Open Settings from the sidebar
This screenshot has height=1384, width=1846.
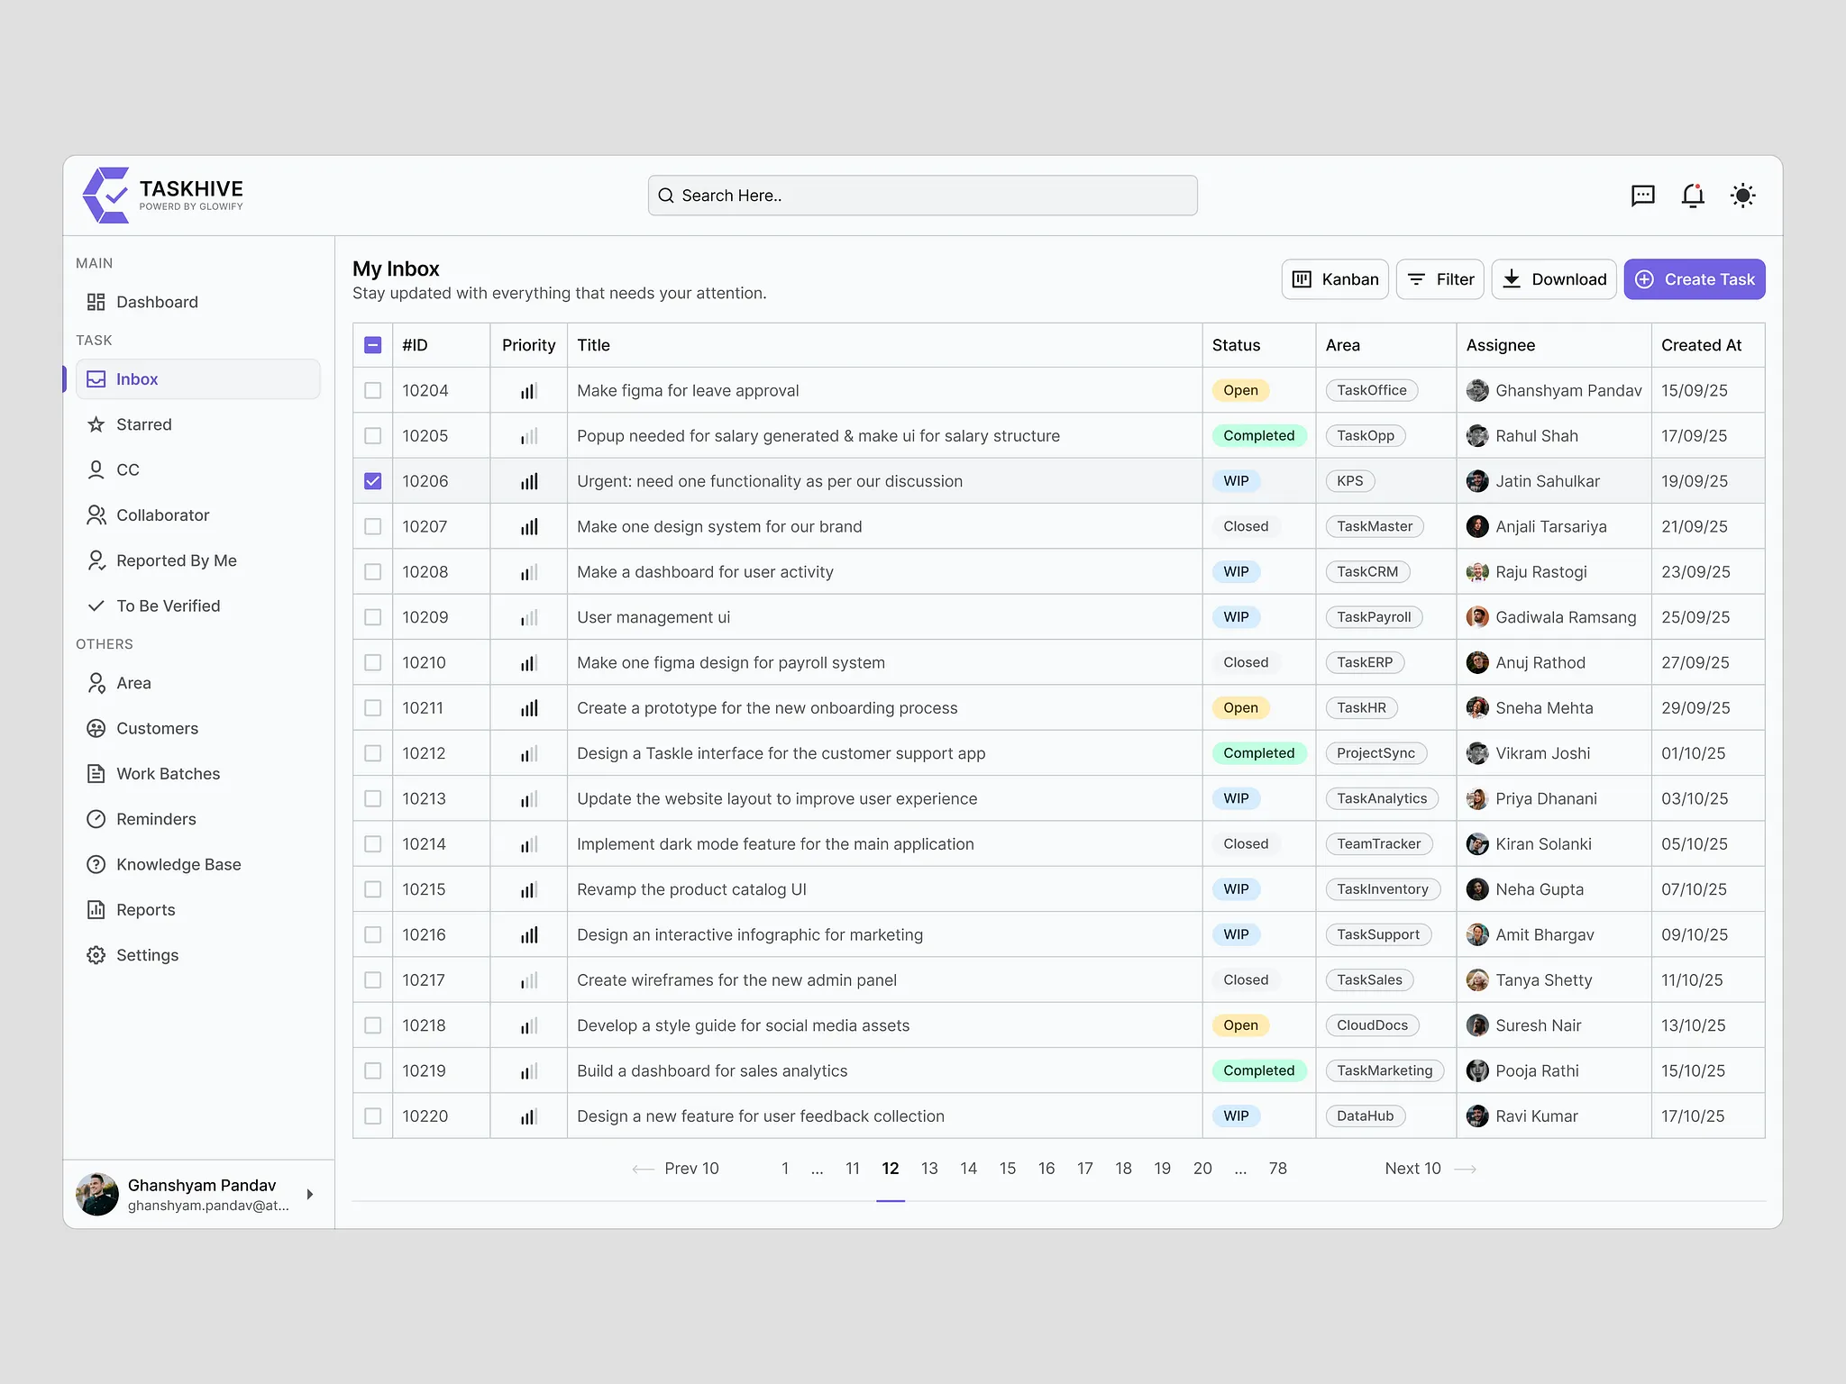147,955
